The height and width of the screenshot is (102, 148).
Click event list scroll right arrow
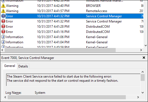tap(141, 50)
